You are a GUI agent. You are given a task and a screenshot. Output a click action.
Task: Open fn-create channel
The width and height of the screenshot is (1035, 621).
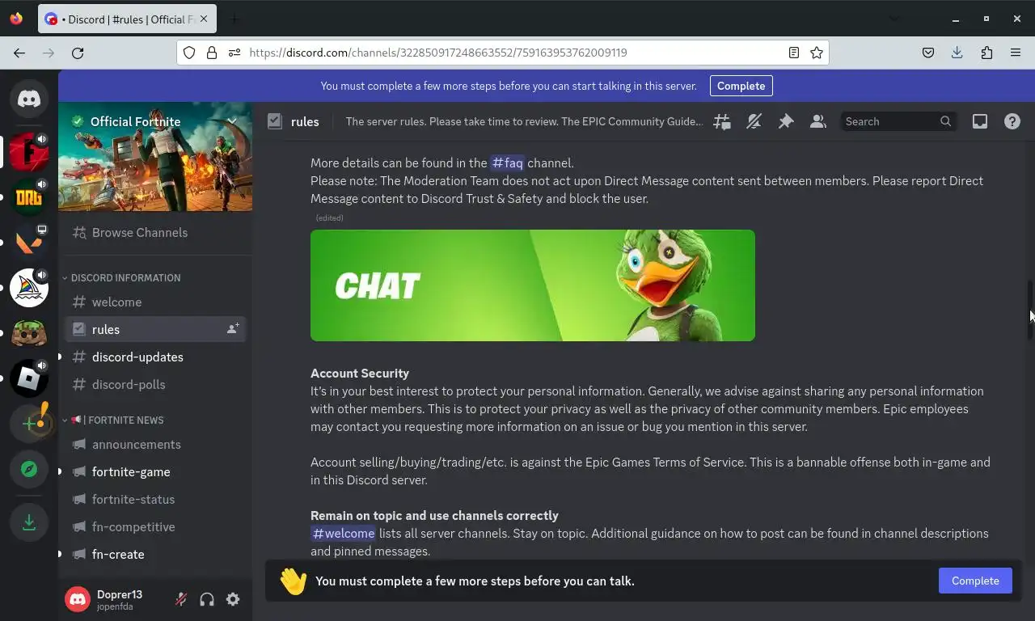coord(155,554)
